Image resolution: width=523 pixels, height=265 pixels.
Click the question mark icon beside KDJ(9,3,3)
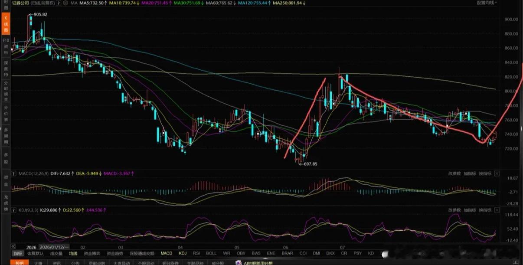[x=14, y=210]
